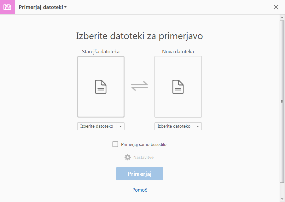Click the pink Compare Files tool icon
This screenshot has height=202, width=285.
[x=7, y=7]
